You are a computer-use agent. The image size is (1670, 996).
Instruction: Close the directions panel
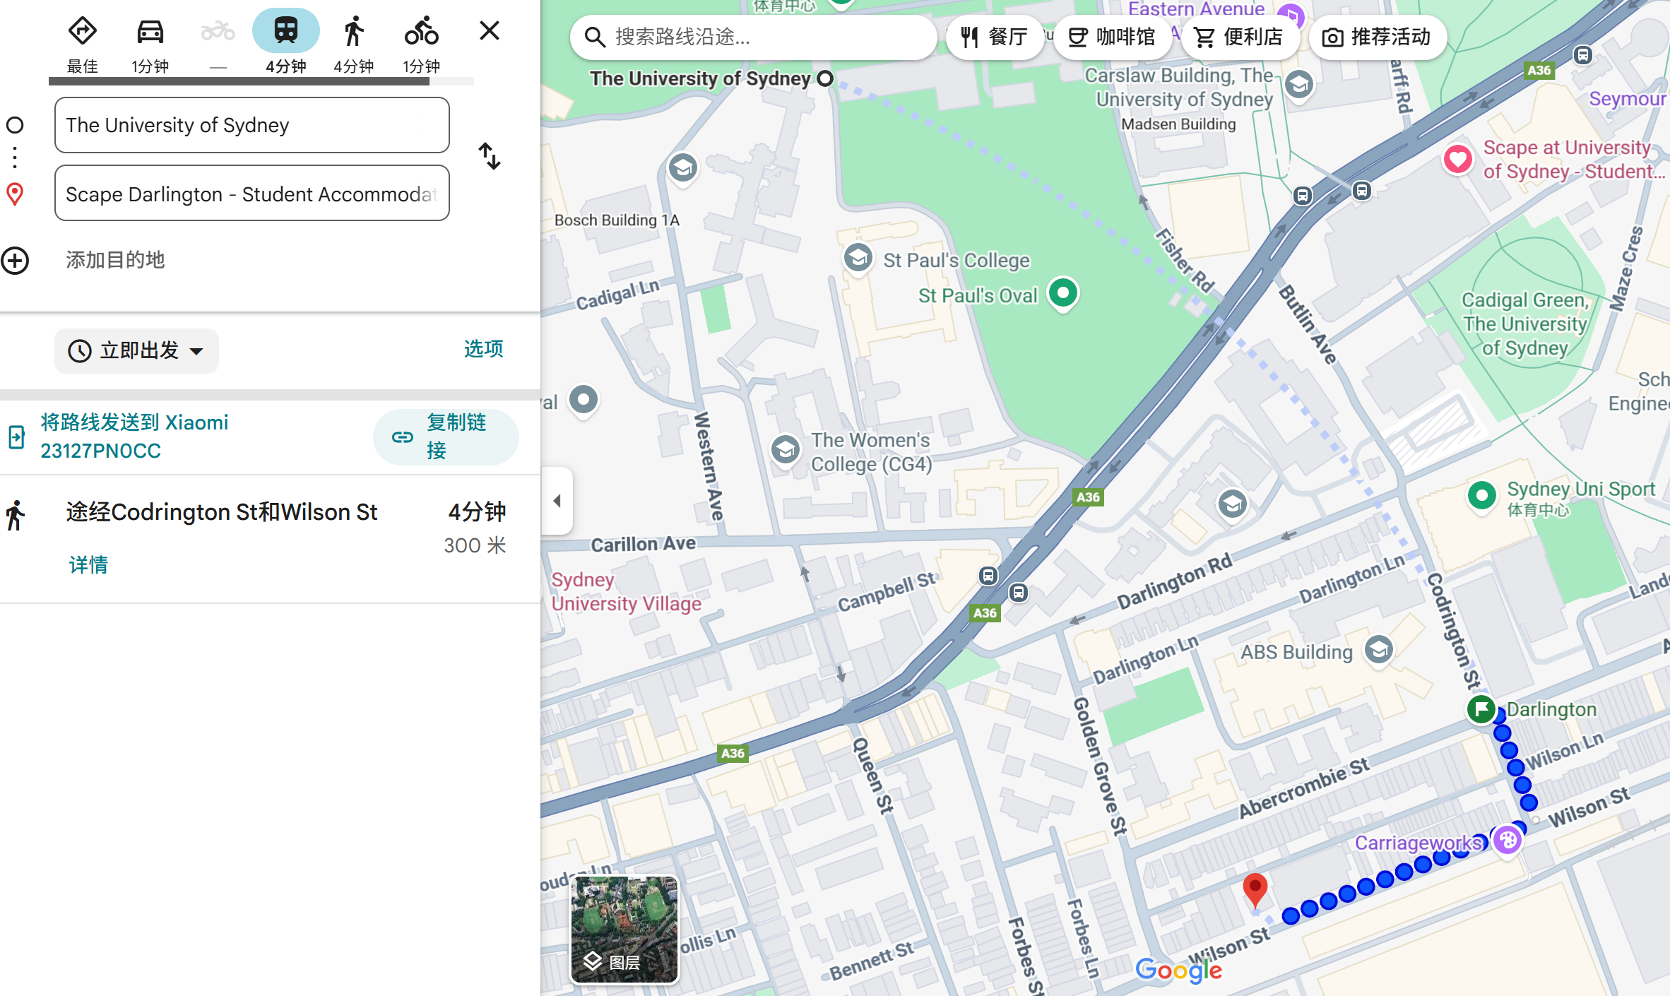[489, 31]
